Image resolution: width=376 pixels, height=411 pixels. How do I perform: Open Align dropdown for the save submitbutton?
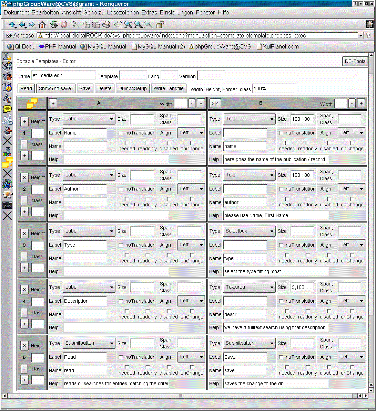(x=351, y=357)
